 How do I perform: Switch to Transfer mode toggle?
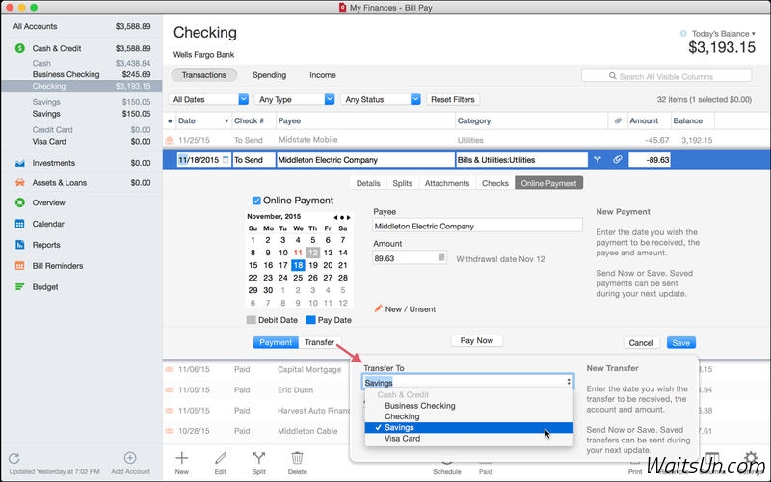click(x=320, y=342)
